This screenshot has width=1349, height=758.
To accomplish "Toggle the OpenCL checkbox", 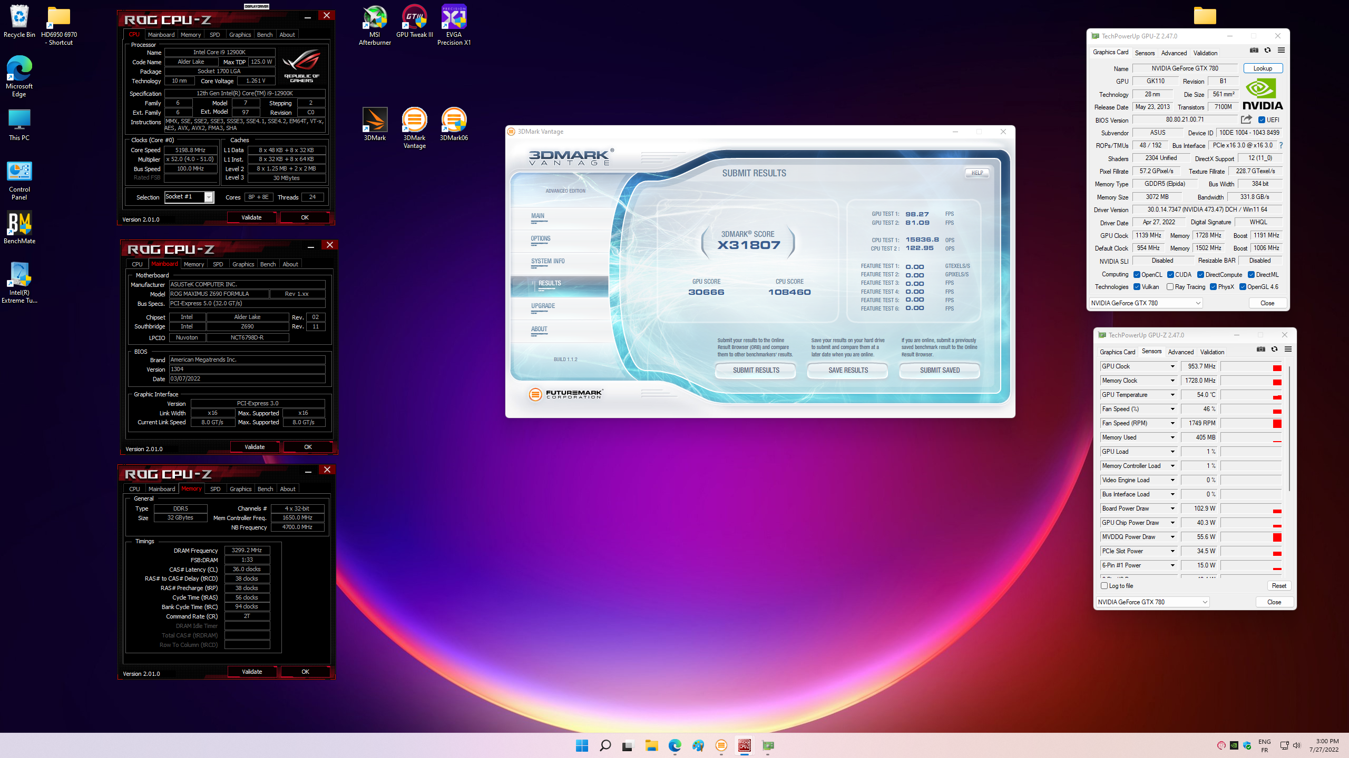I will [x=1137, y=275].
